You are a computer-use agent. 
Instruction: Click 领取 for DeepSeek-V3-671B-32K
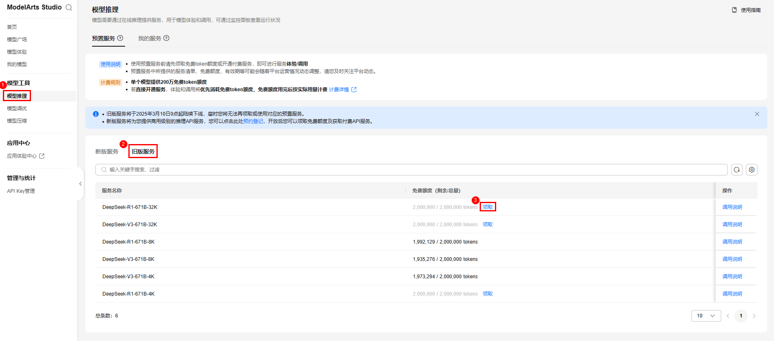pos(488,225)
